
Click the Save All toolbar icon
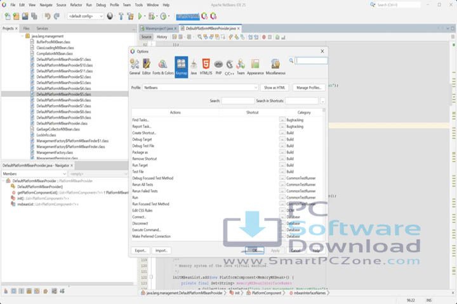[x=34, y=16]
